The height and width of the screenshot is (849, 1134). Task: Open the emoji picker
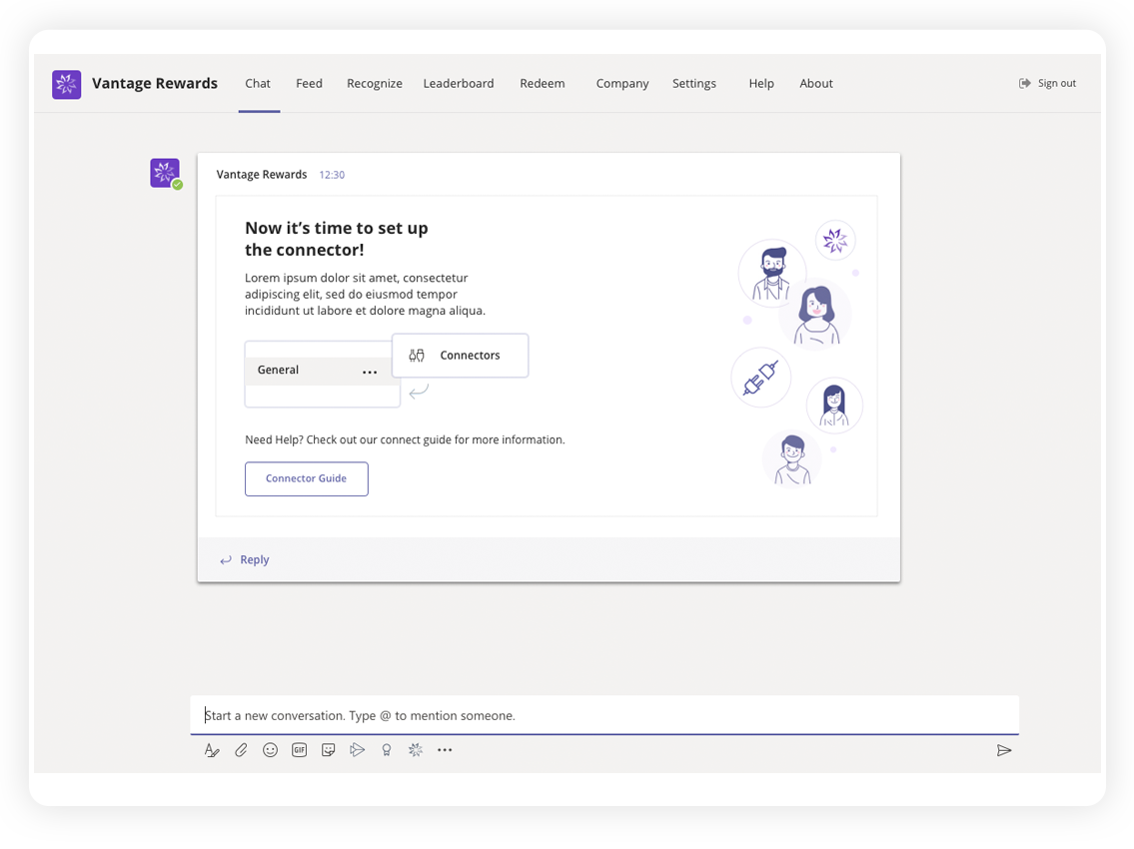point(270,750)
